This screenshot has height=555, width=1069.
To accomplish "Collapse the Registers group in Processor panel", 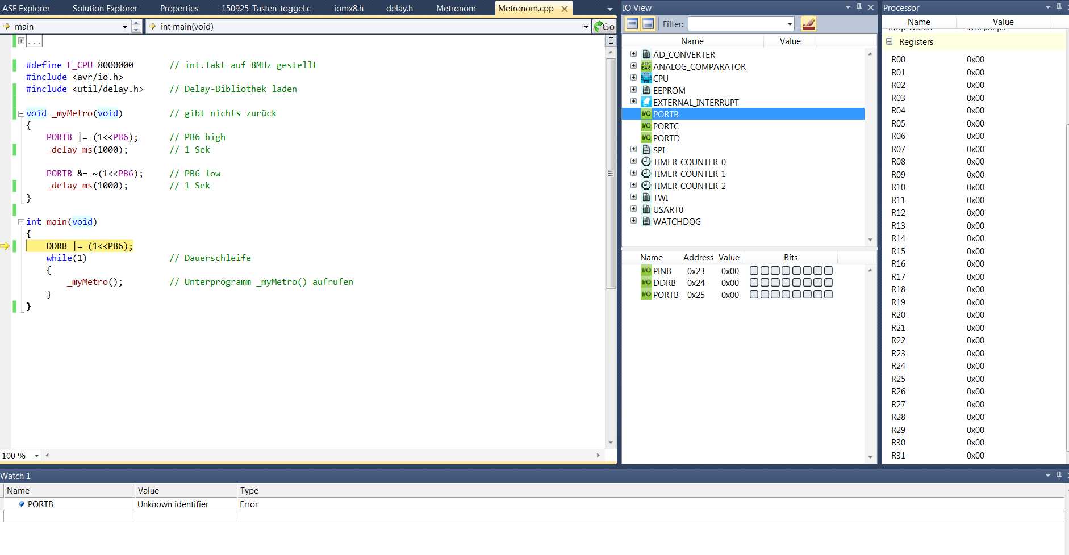I will pos(890,41).
